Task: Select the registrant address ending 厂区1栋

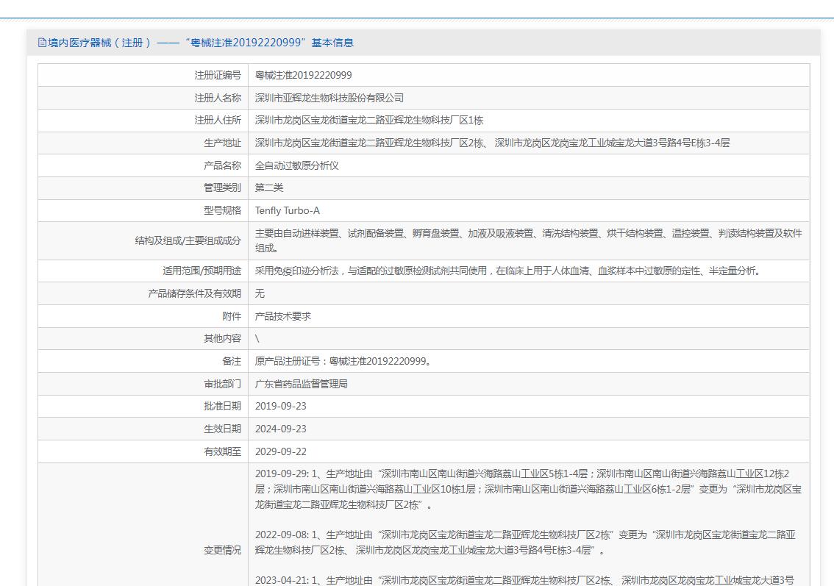Action: click(369, 120)
